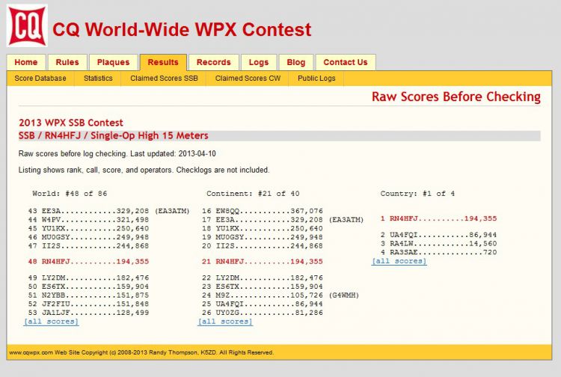Click Country row 4 RA3SAE

pyautogui.click(x=438, y=252)
